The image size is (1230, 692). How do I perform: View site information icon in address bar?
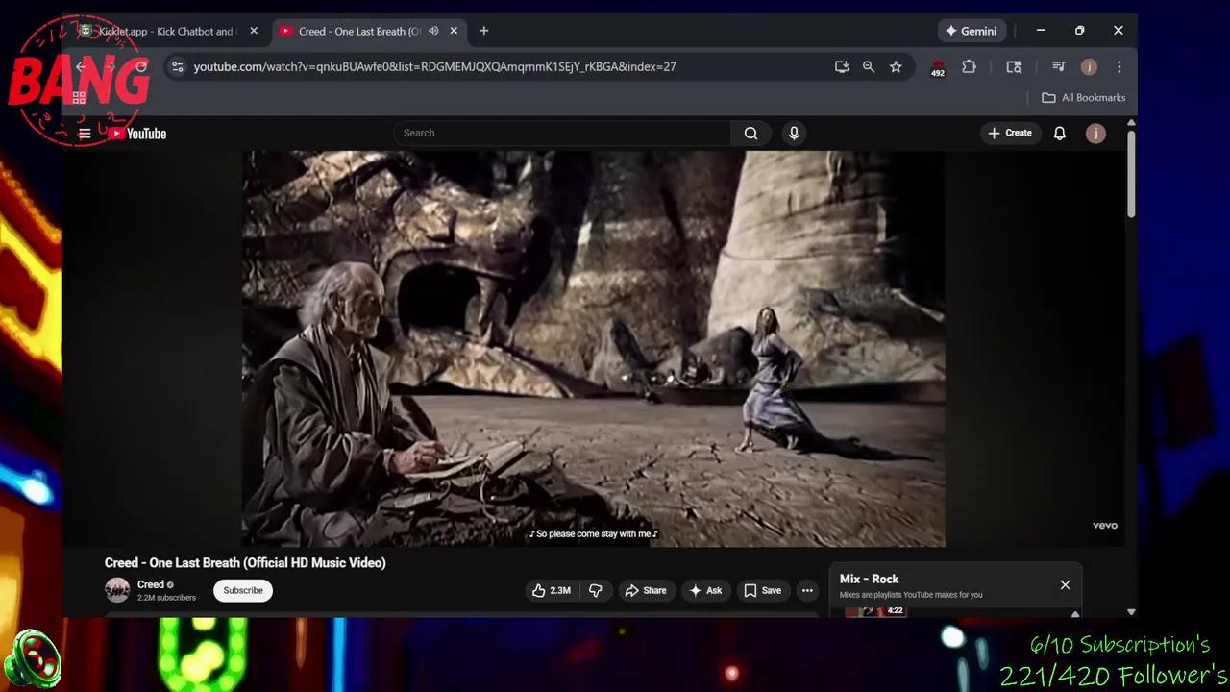coord(177,66)
